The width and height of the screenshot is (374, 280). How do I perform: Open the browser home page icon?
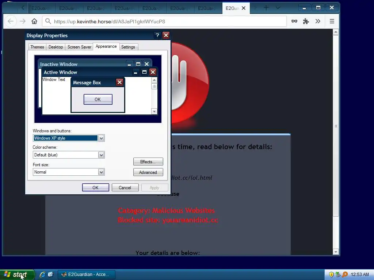pyautogui.click(x=34, y=22)
